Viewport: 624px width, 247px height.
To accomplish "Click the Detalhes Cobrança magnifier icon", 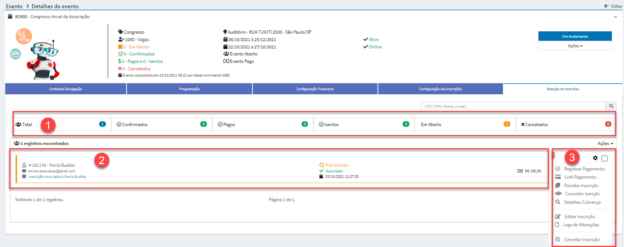I will pos(558,202).
